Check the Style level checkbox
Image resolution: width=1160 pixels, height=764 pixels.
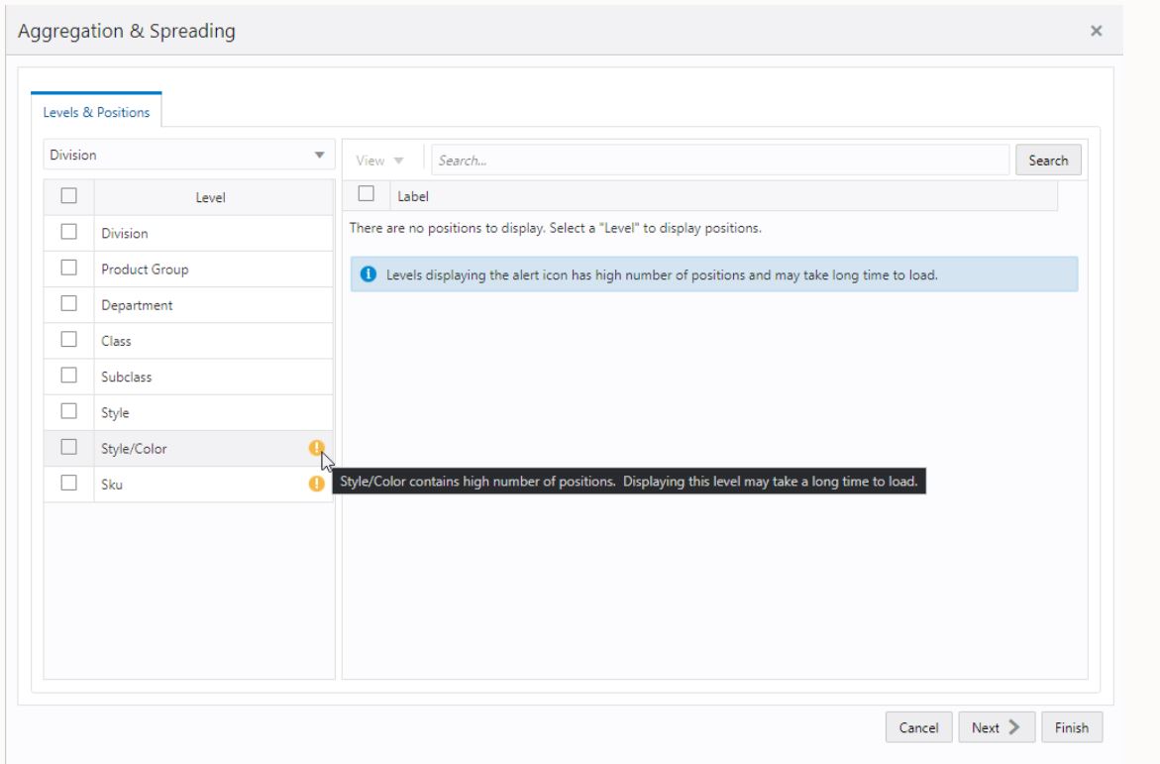click(68, 411)
